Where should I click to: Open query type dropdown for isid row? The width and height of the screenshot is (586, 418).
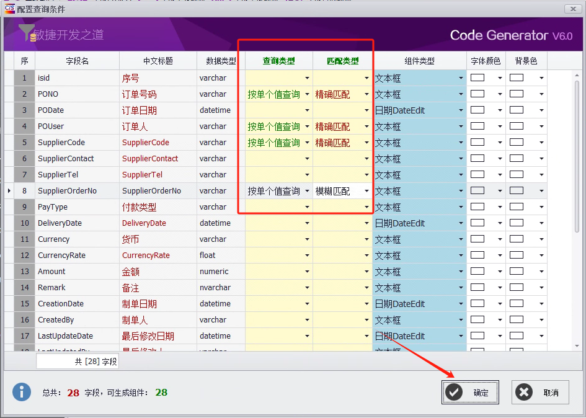[x=307, y=78]
